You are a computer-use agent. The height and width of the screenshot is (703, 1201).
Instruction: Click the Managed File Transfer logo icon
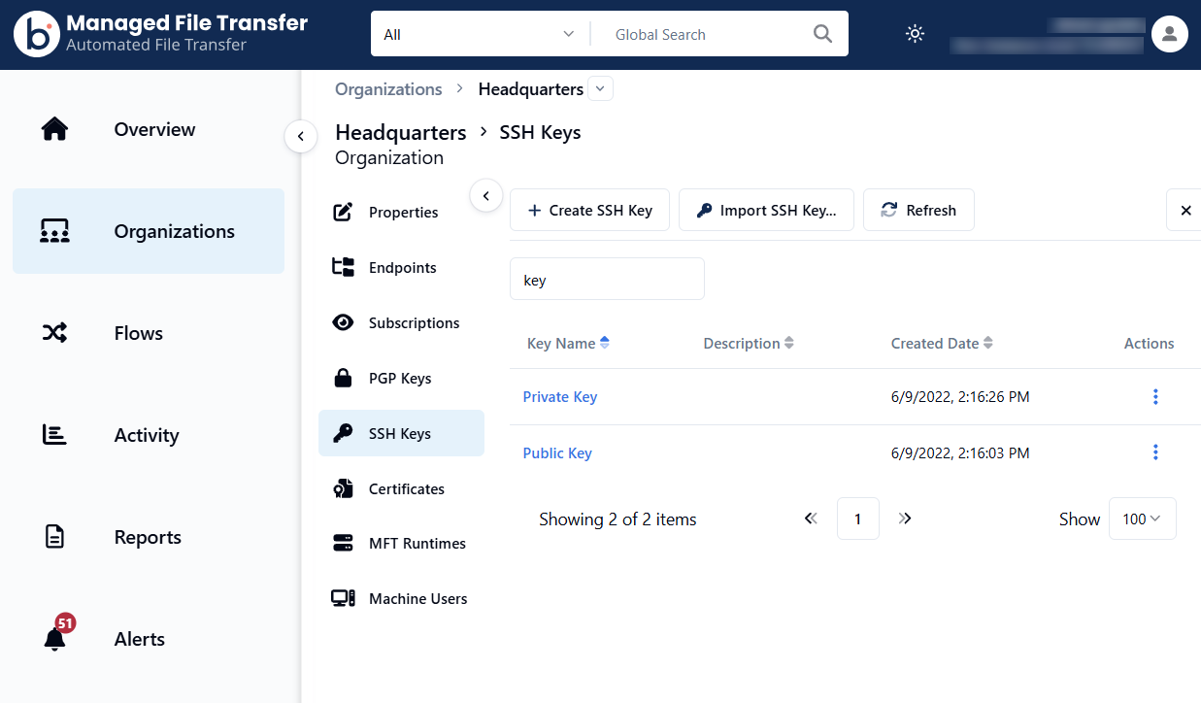pyautogui.click(x=37, y=34)
